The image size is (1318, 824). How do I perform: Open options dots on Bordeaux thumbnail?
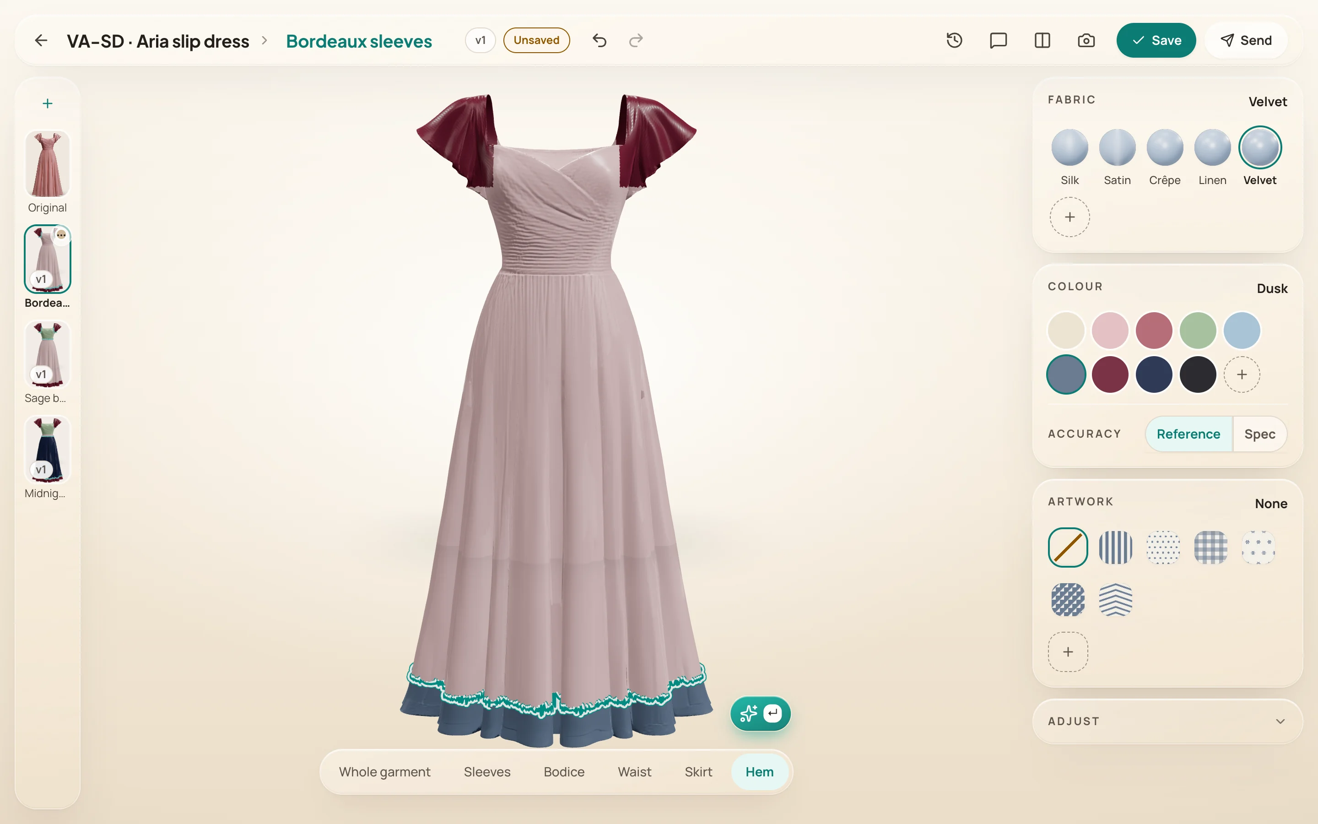point(61,235)
